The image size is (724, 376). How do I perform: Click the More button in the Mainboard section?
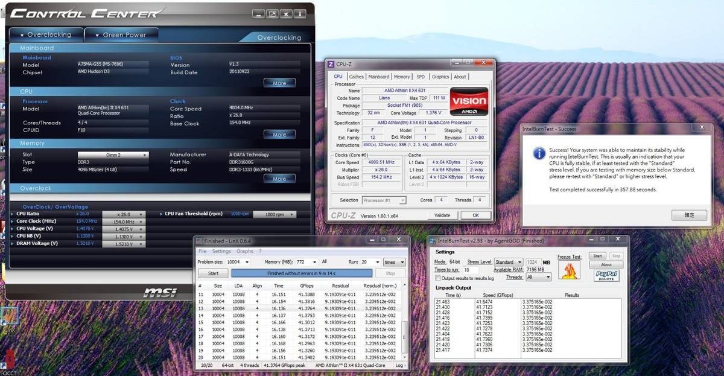click(x=279, y=83)
